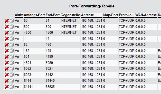Delete the entry for ports 5062-6021
161x94 pixels.
point(7,69)
